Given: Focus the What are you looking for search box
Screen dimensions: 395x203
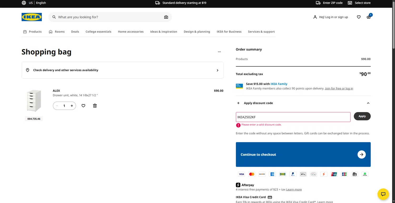Looking at the screenshot, I should 110,17.
